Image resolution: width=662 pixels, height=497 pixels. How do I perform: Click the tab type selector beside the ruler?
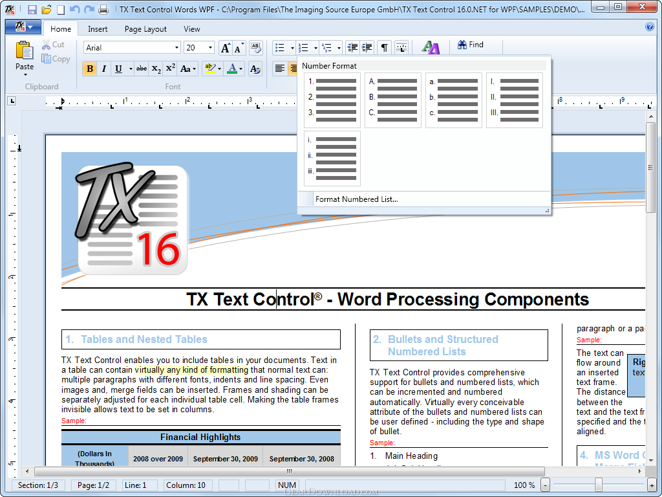coord(12,101)
